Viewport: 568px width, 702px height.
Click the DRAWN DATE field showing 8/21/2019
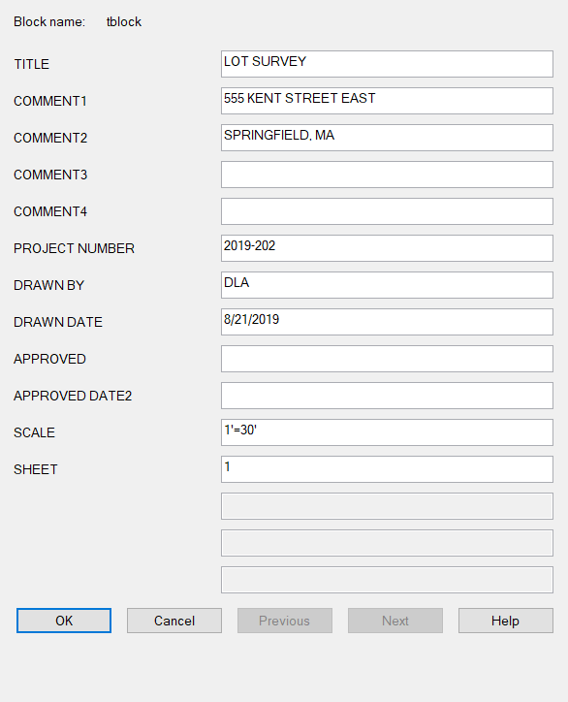pyautogui.click(x=387, y=322)
